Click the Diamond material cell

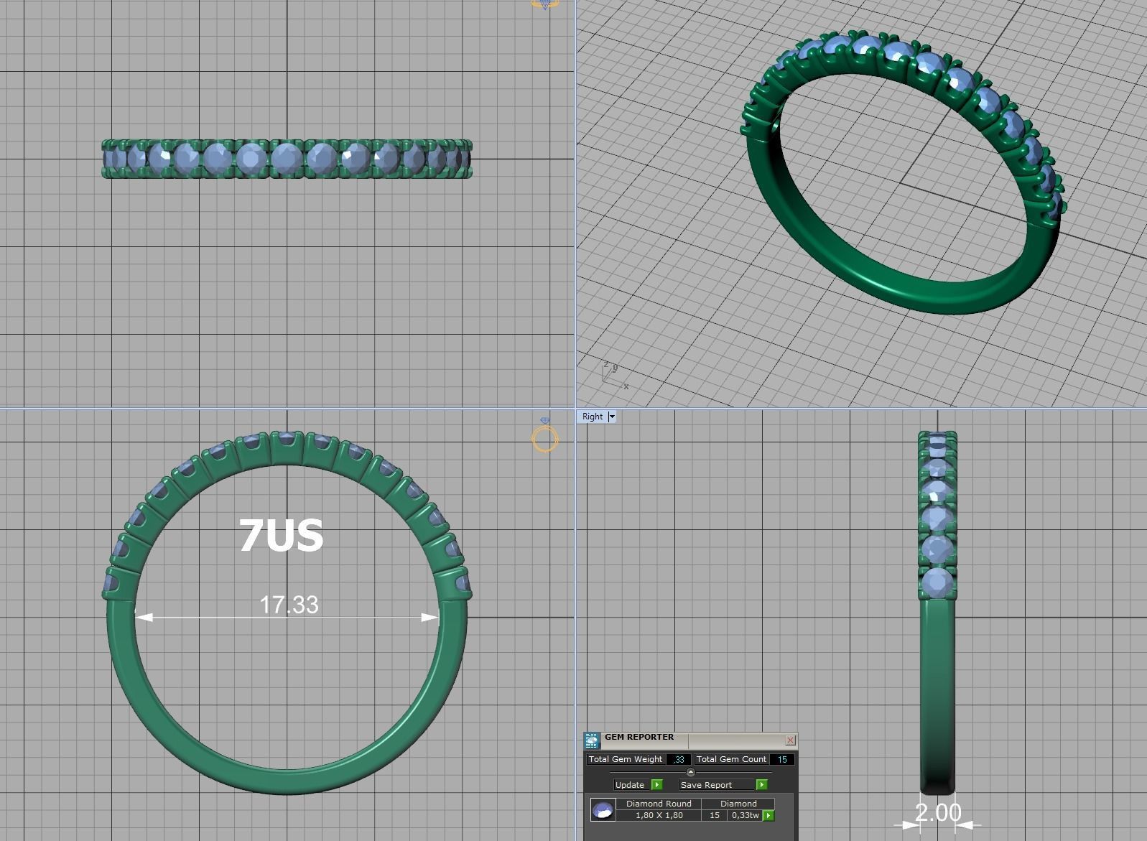point(738,804)
